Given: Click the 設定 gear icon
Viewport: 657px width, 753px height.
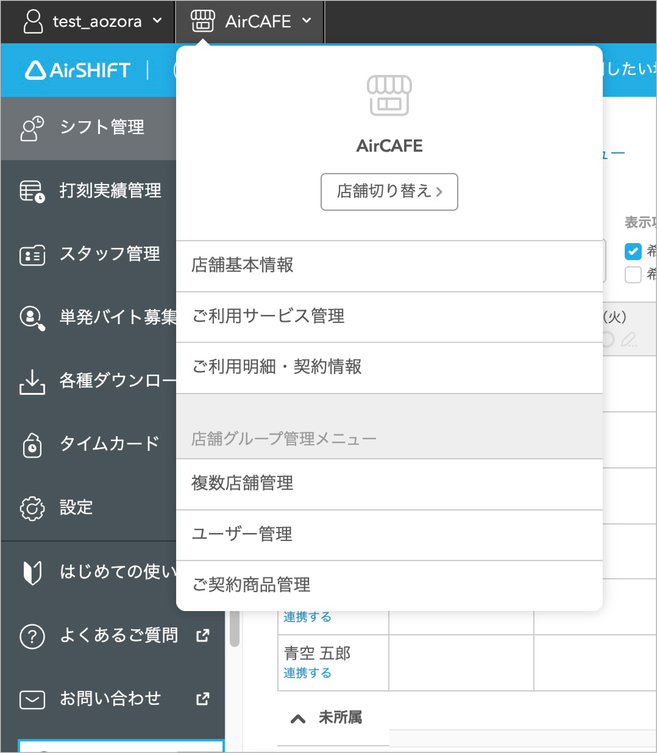Looking at the screenshot, I should pos(32,509).
